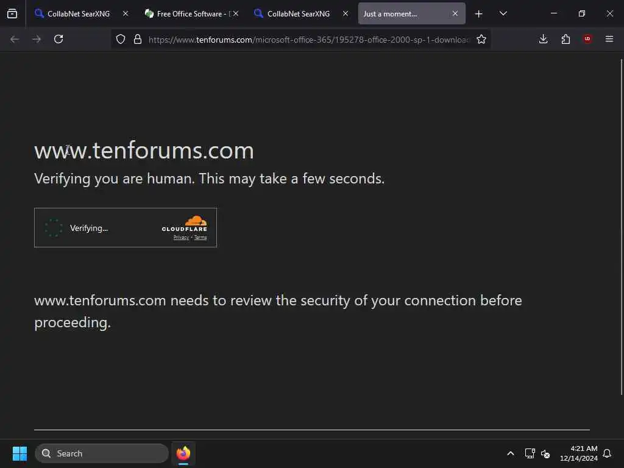Click the Cloudflare verifying spinner
The height and width of the screenshot is (468, 624).
[x=54, y=228]
